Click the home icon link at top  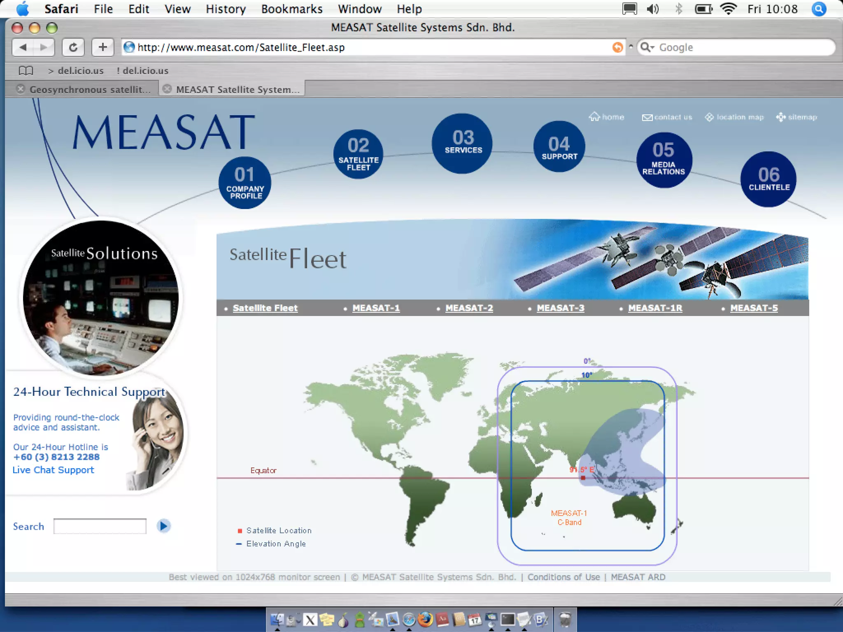coord(606,117)
